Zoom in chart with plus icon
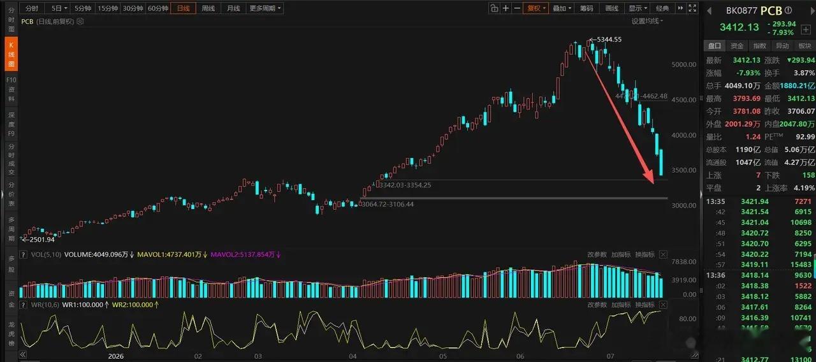The height and width of the screenshot is (362, 816). pyautogui.click(x=506, y=8)
